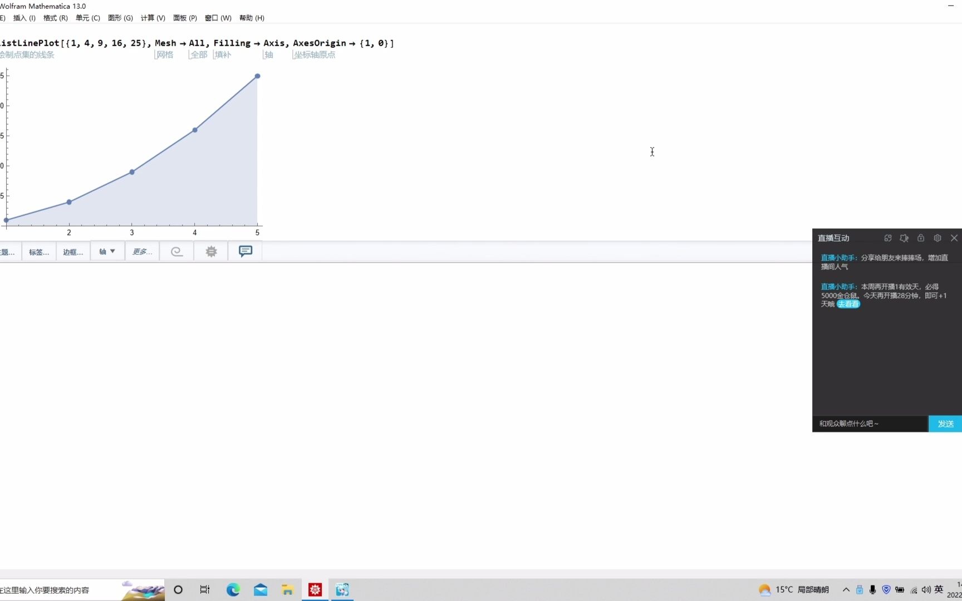
Task: Click the 标签... suggestion button
Action: (x=39, y=252)
